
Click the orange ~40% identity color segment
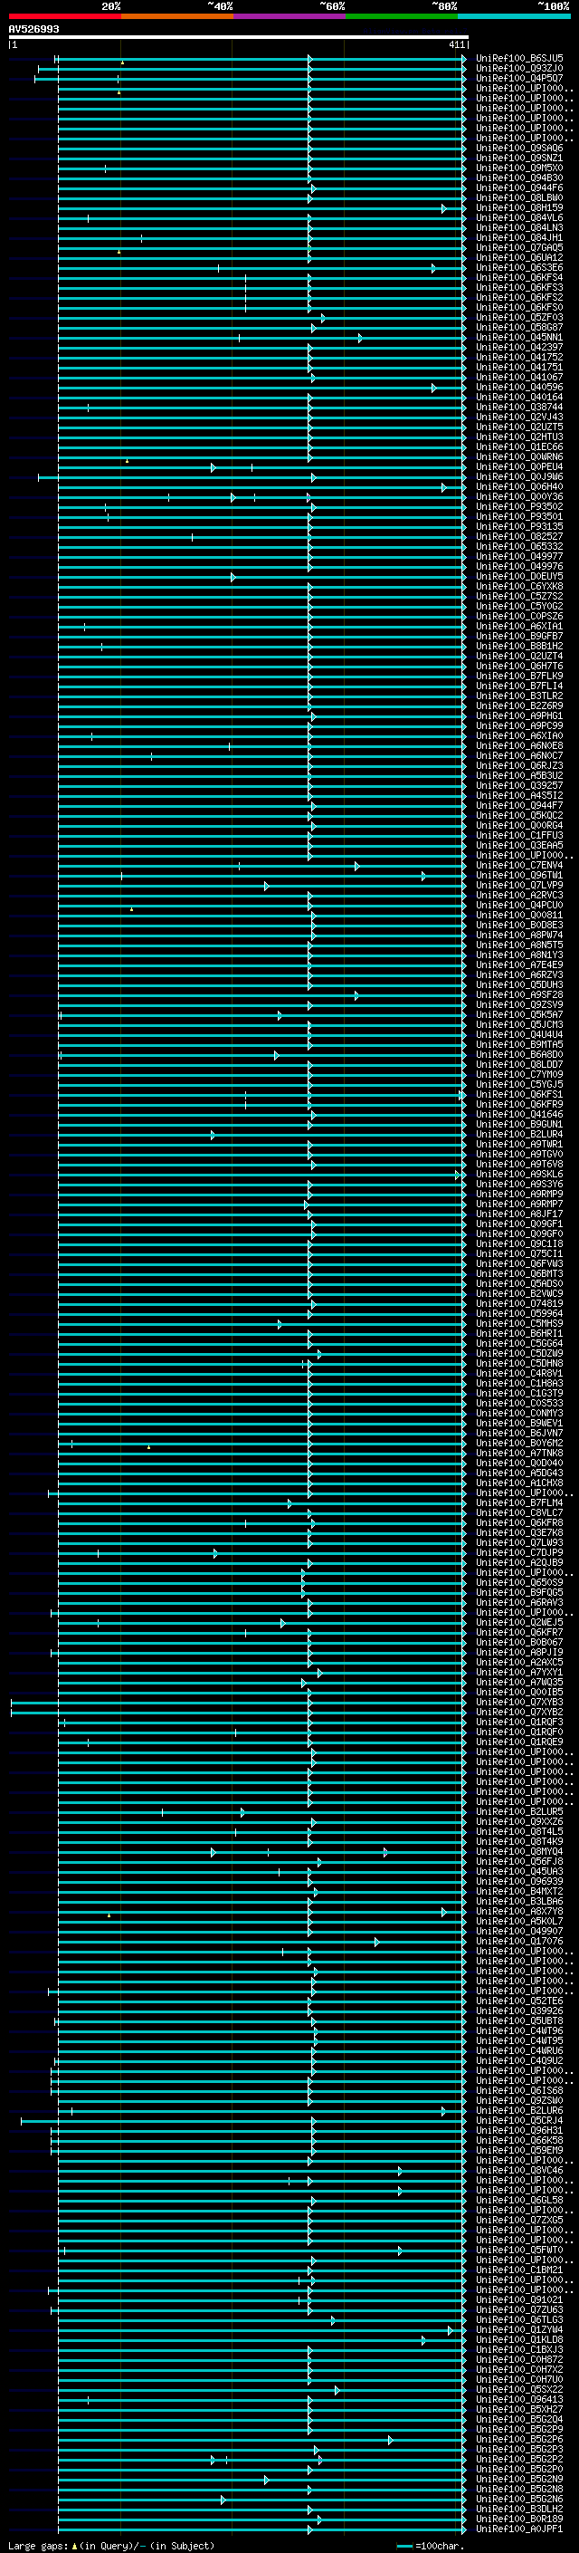pos(177,16)
